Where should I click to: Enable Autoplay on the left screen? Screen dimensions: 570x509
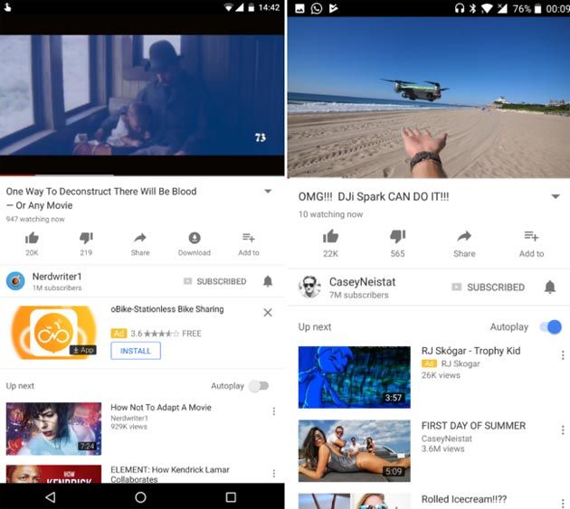[259, 386]
